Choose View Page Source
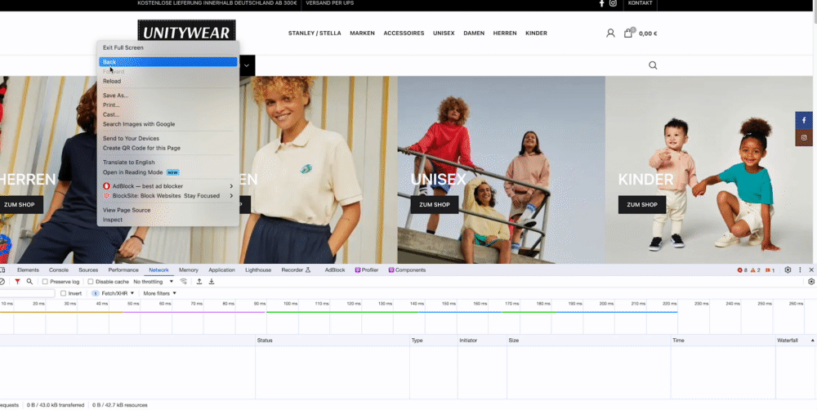 tap(167, 210)
